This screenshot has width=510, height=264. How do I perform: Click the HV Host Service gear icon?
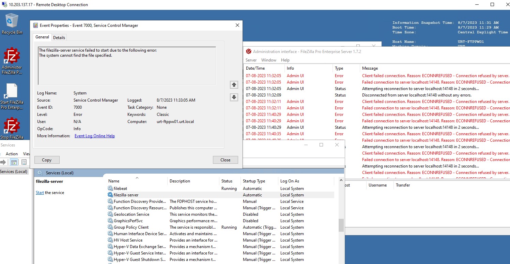(110, 240)
